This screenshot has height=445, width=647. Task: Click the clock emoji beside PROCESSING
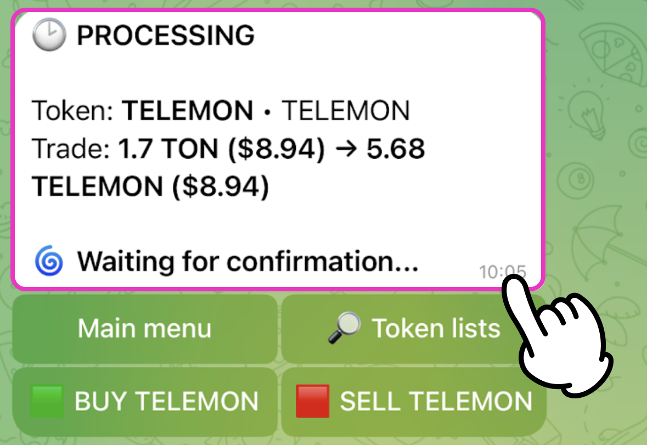tap(49, 36)
